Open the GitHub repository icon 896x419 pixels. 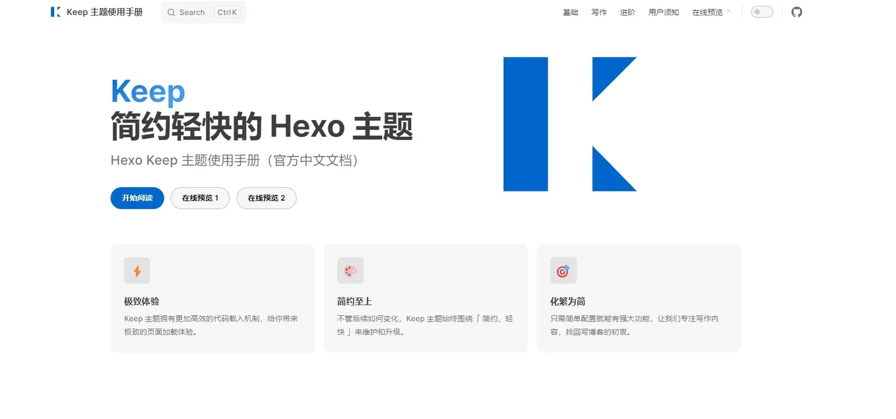(x=796, y=12)
